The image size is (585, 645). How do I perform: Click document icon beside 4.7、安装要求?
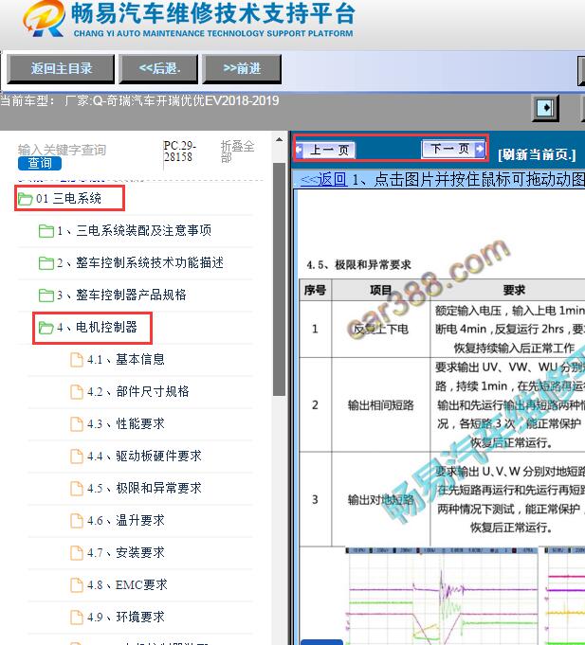pyautogui.click(x=77, y=552)
